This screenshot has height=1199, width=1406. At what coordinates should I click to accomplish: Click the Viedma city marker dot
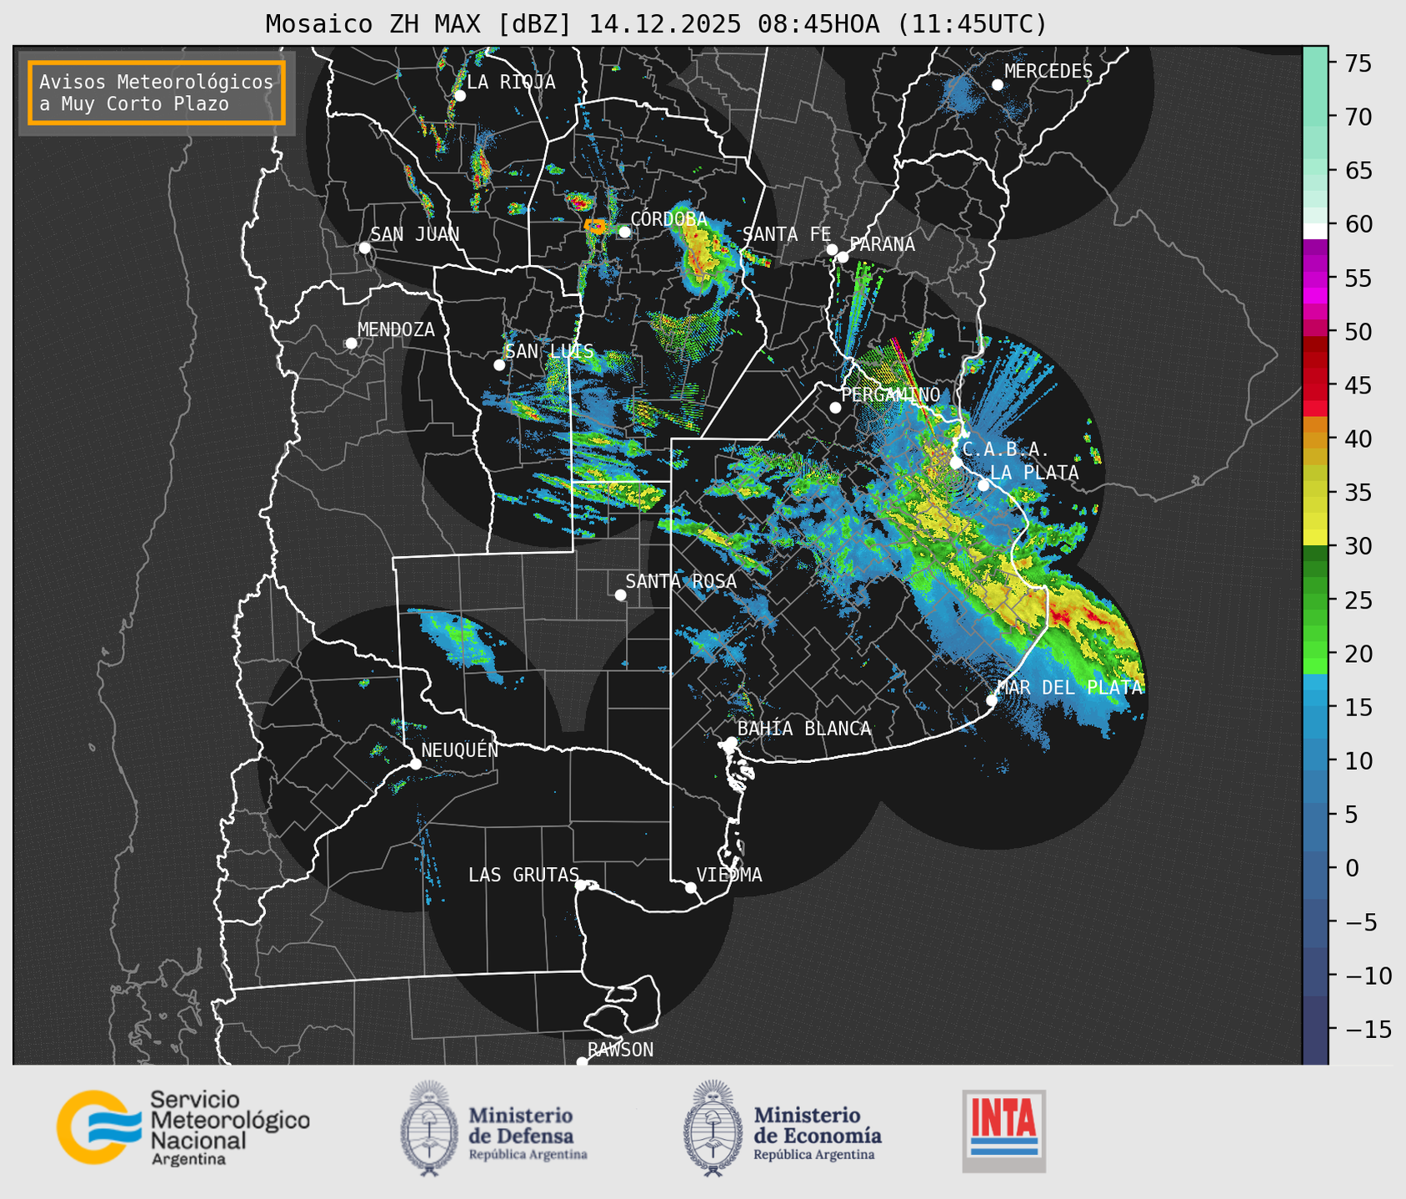pyautogui.click(x=691, y=887)
